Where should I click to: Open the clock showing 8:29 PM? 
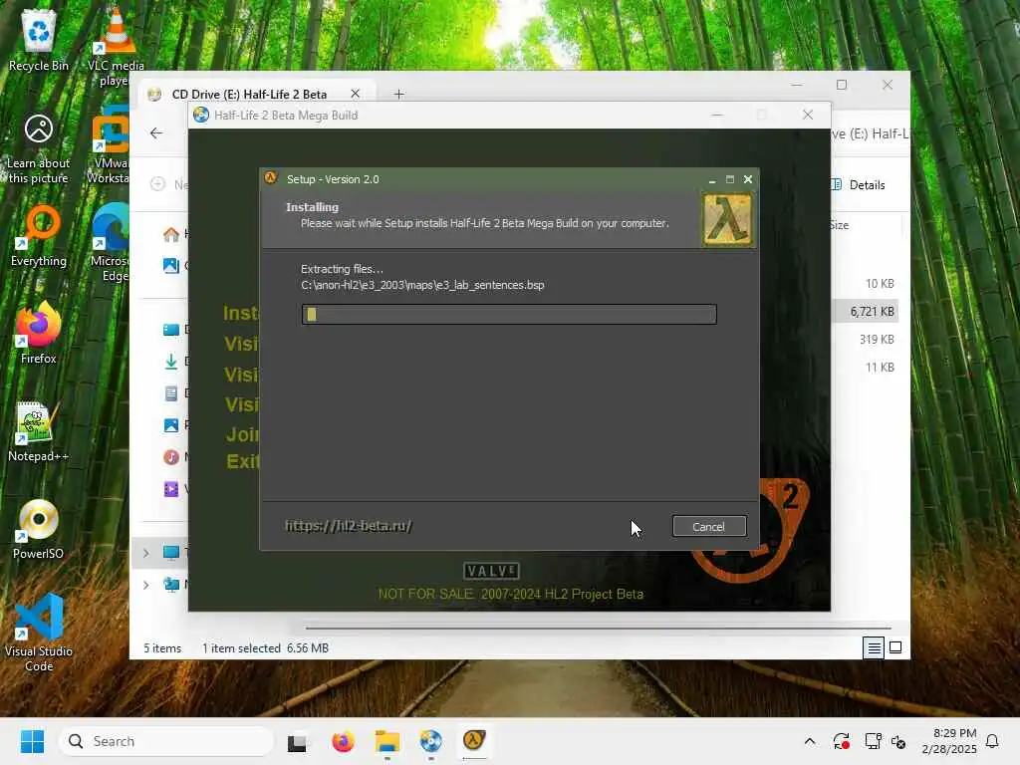point(949,741)
